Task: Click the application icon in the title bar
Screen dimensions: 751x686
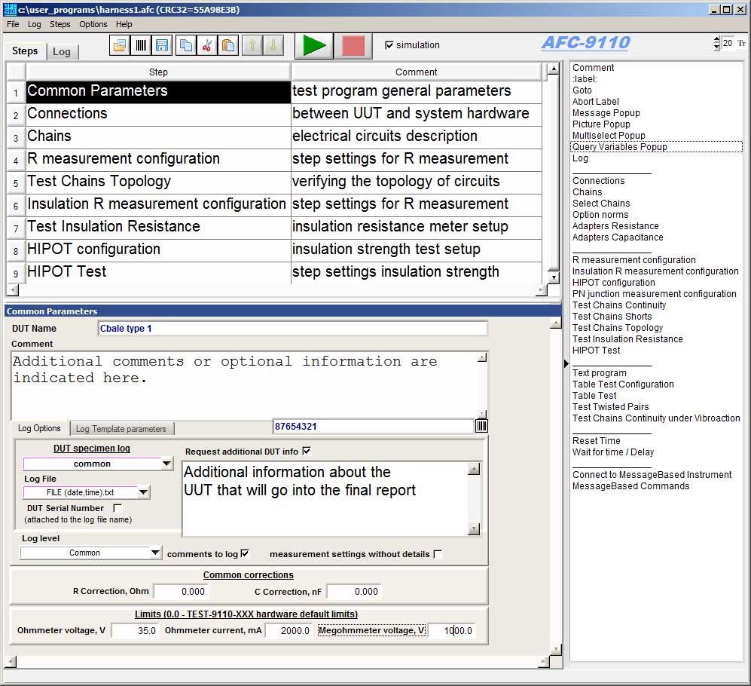Action: (x=10, y=9)
